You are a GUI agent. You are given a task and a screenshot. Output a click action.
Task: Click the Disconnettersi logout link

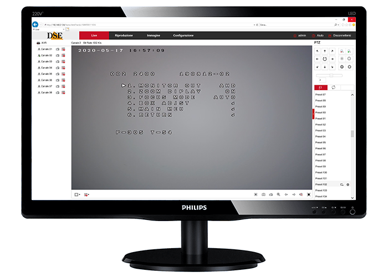341,35
